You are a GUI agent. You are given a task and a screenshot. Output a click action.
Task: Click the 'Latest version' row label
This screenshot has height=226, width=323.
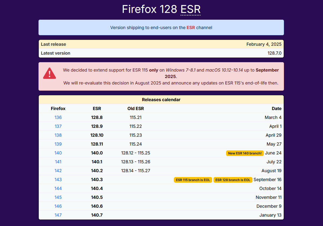[55, 53]
